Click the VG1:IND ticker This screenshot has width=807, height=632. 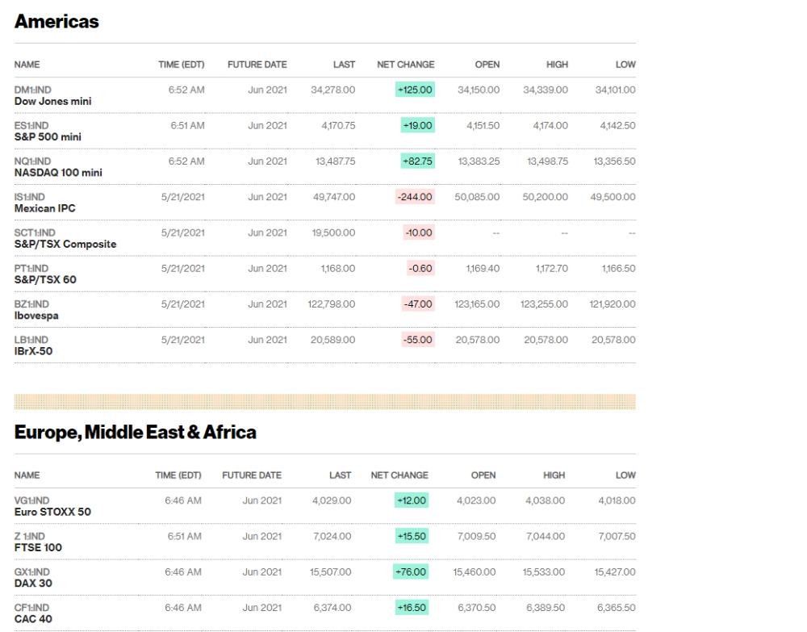coord(32,500)
